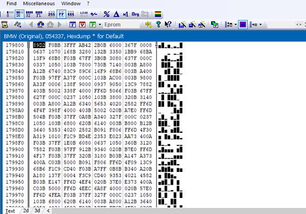Screen dimensions: 306x214
Task: Select floating point FL data format
Action: pyautogui.click(x=39, y=14)
